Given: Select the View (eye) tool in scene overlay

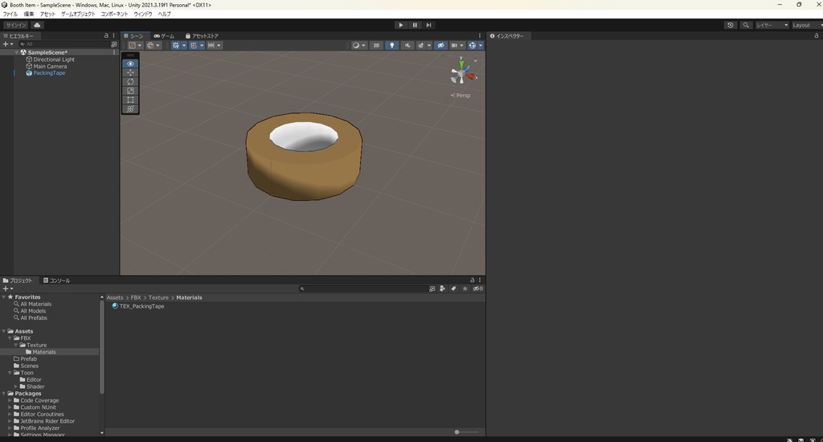Looking at the screenshot, I should [130, 63].
